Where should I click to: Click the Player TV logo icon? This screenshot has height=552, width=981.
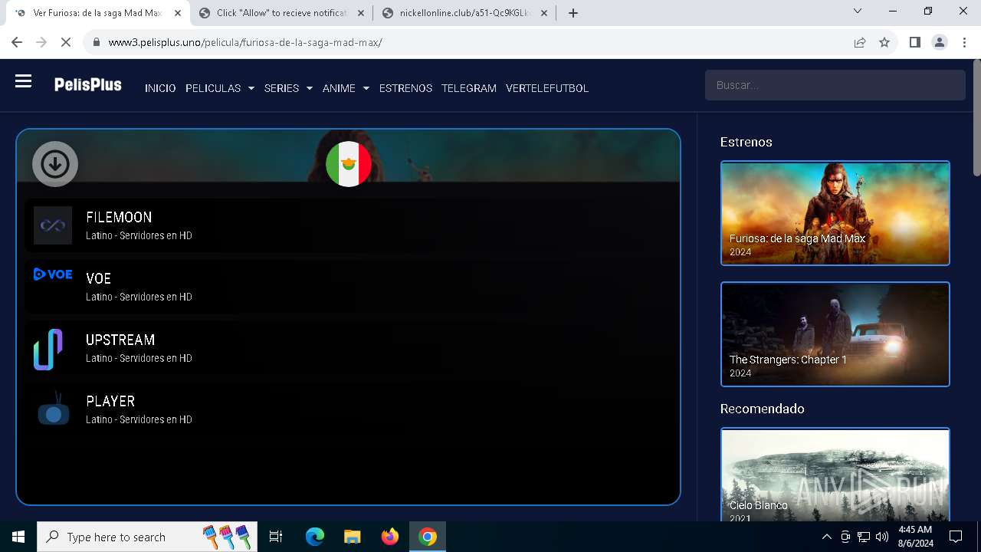tap(54, 409)
